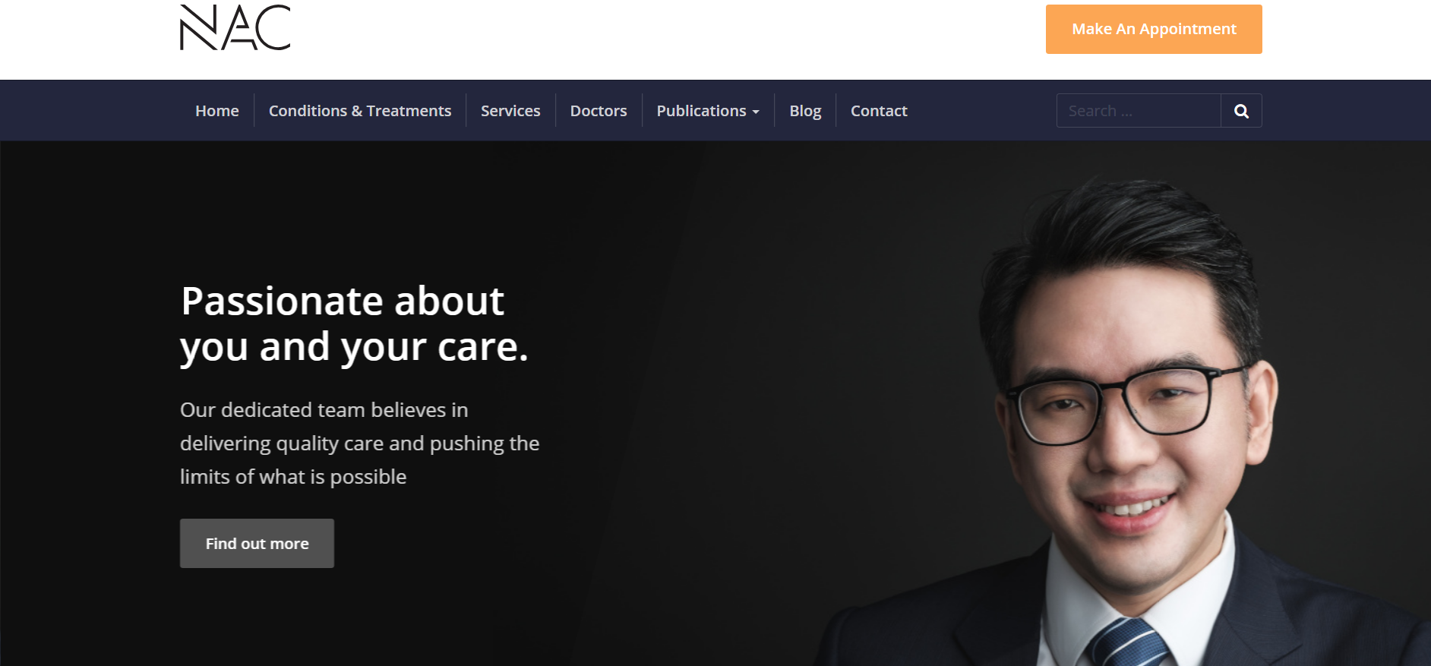Screen dimensions: 1431x666
Task: Click the Find out more button
Action: (x=257, y=543)
